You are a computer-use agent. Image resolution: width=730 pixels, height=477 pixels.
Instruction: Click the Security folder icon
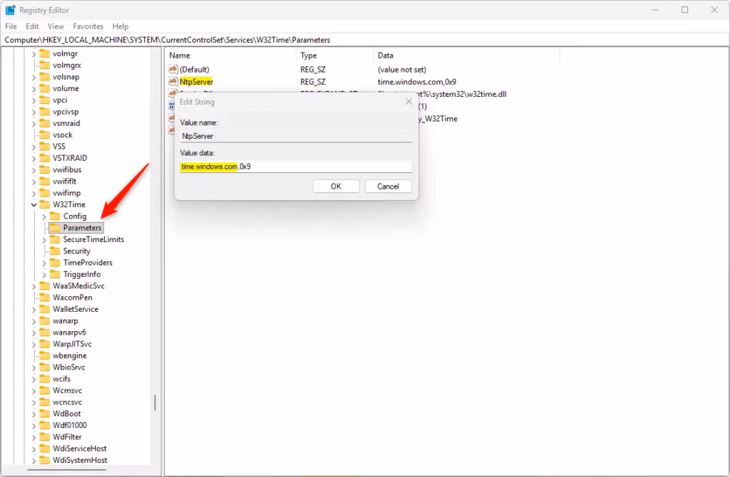[x=55, y=251]
